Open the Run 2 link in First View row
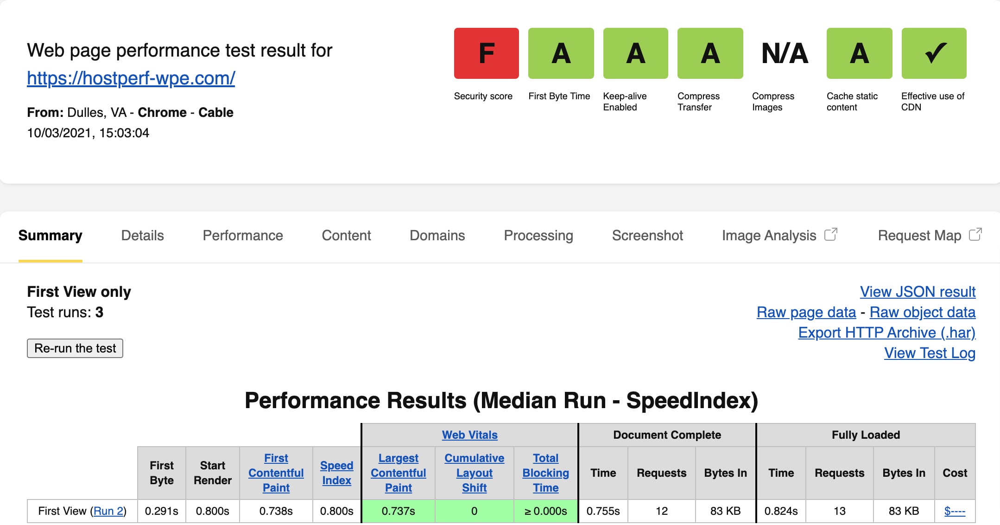The width and height of the screenshot is (1000, 525). point(108,511)
